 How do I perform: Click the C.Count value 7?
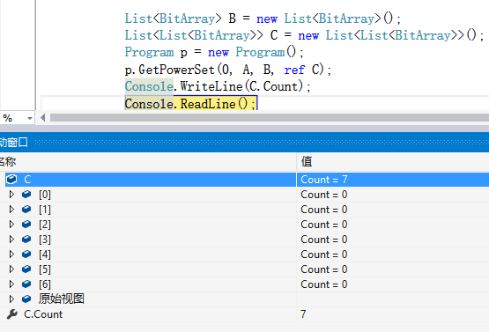pos(303,314)
